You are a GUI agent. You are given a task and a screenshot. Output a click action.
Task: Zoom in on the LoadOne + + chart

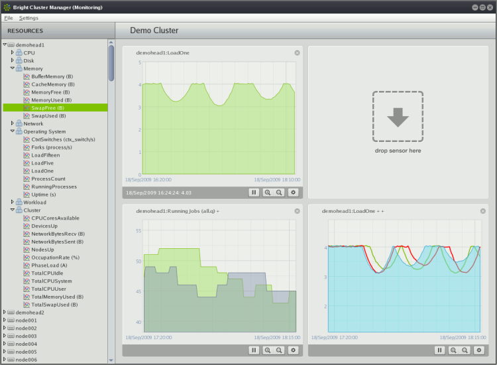tap(453, 350)
